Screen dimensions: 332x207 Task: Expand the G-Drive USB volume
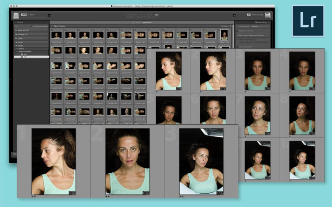point(16,34)
